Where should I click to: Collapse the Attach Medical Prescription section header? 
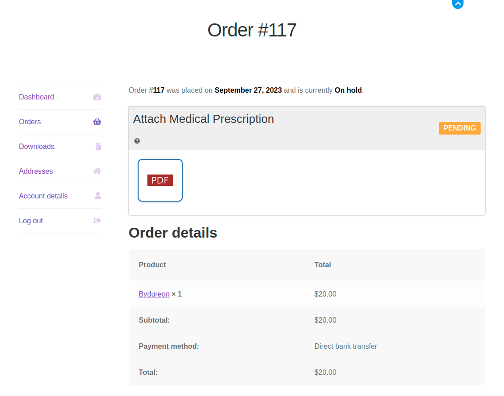click(203, 119)
